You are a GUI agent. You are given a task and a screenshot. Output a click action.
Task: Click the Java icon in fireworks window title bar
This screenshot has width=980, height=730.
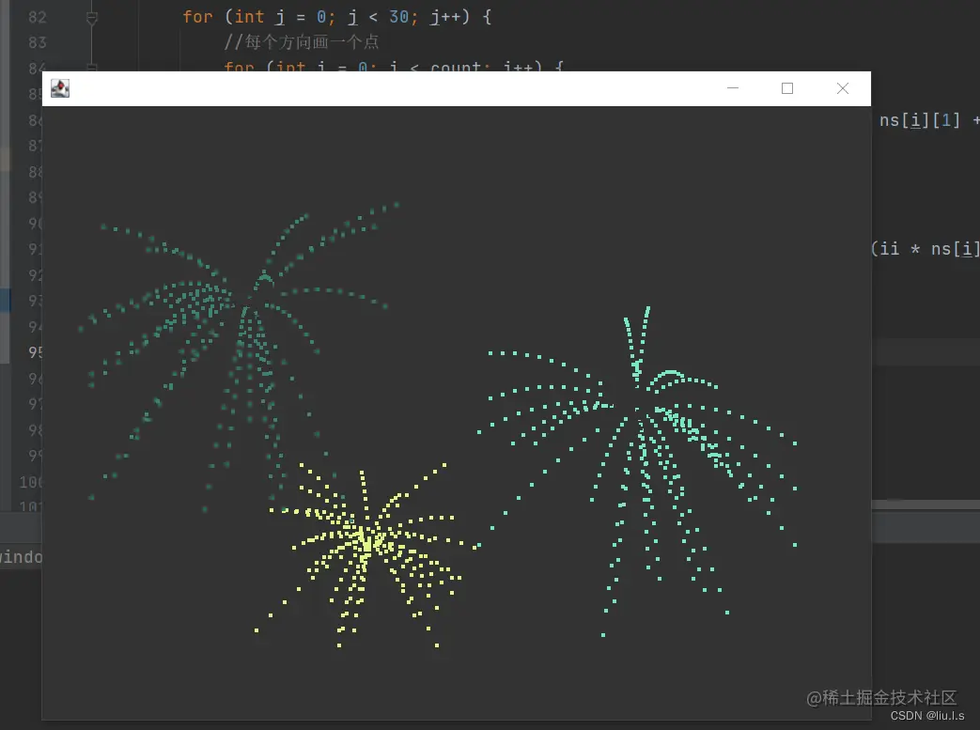pyautogui.click(x=60, y=88)
